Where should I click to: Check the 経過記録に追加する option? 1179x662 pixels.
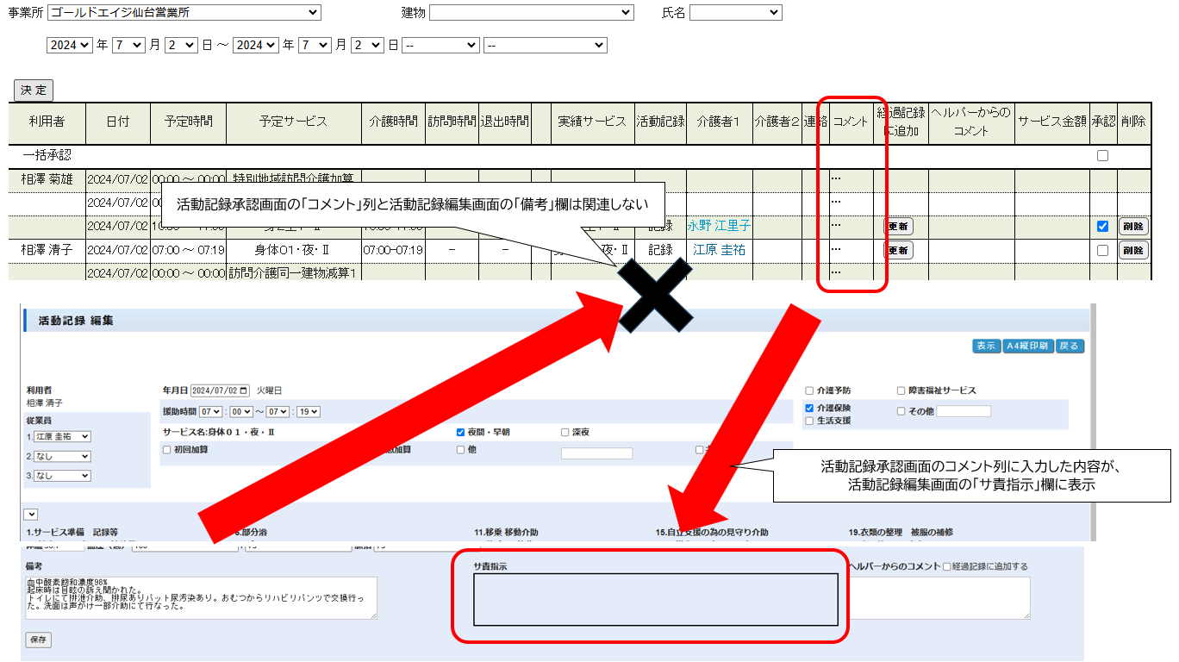[x=948, y=566]
